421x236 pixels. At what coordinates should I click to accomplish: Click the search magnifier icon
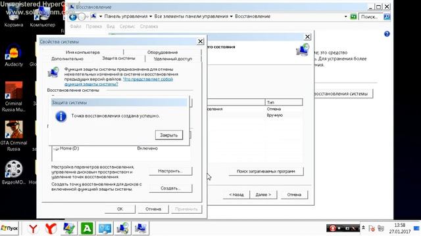tap(387, 16)
